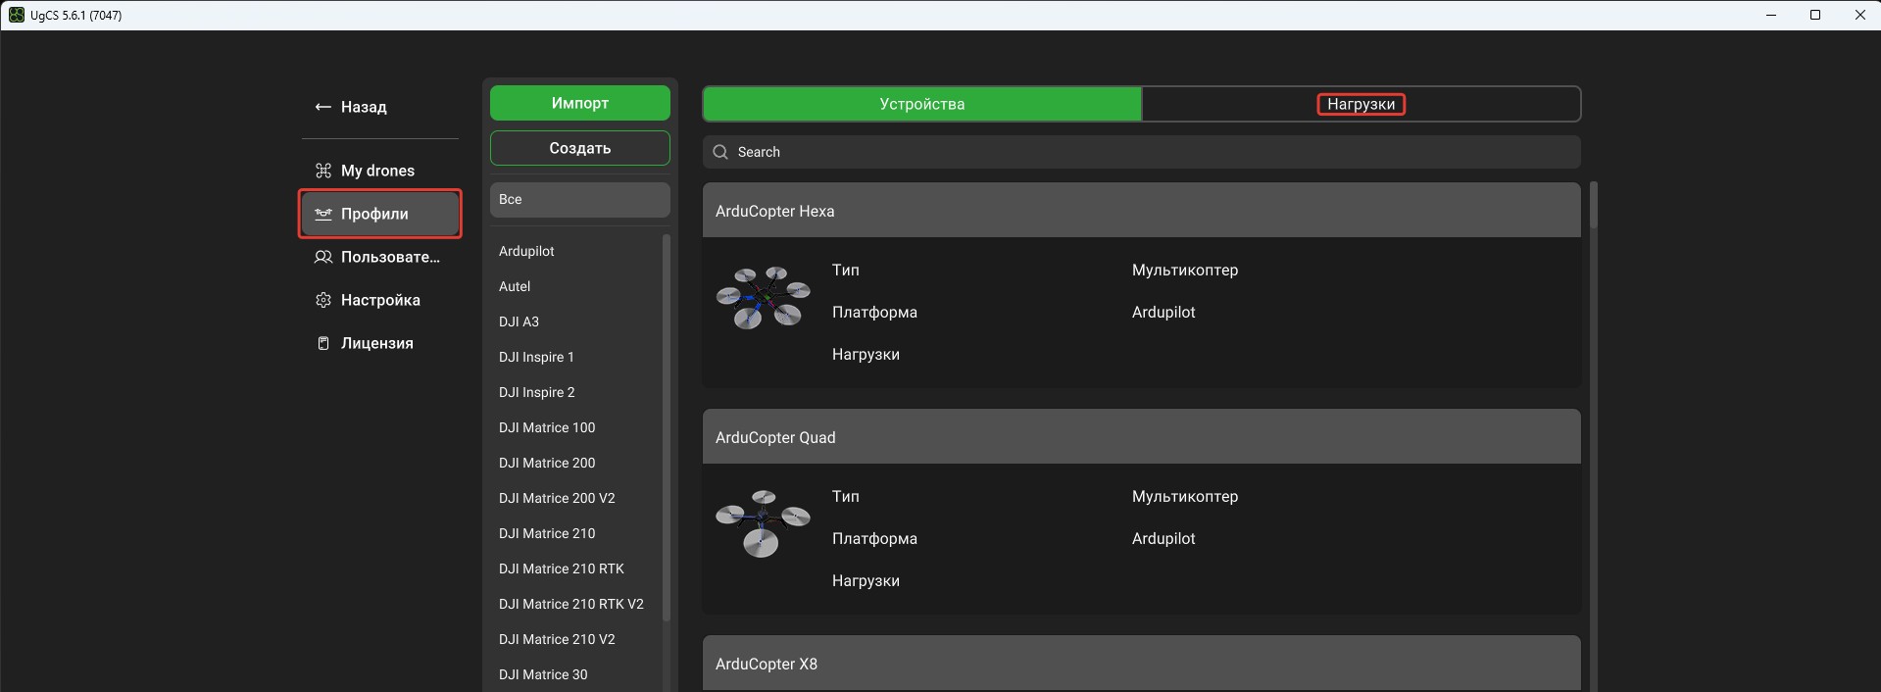Go back using the Назад link
The image size is (1881, 692).
click(351, 107)
